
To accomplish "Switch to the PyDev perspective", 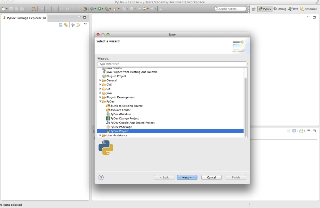I will click(265, 9).
